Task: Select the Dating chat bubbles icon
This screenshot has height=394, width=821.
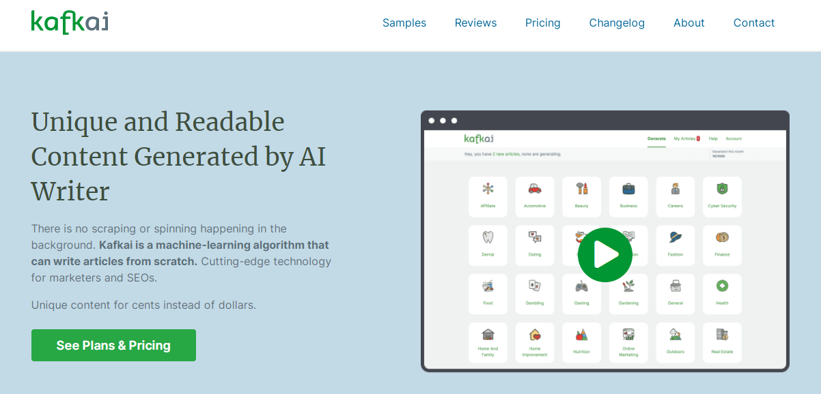Action: (x=535, y=237)
